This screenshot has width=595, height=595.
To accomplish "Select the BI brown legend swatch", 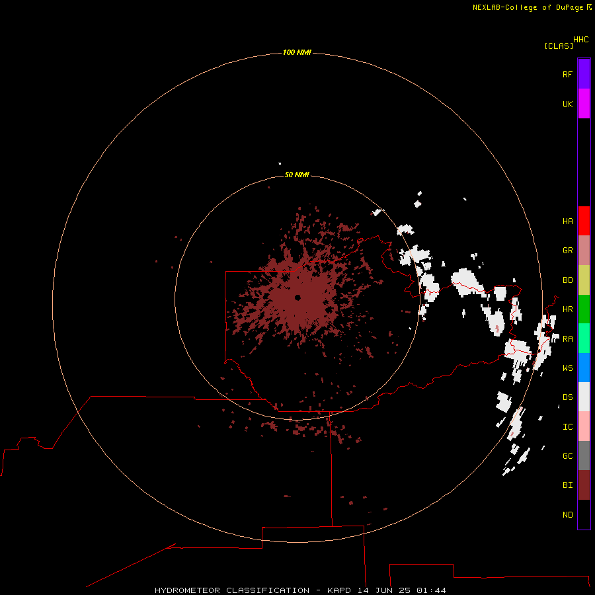I will (584, 485).
